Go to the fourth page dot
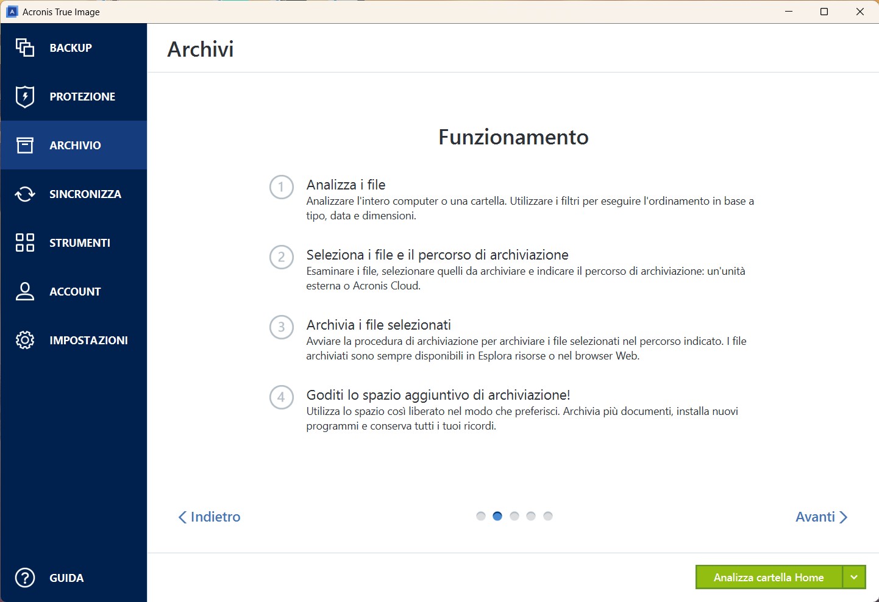The image size is (879, 602). (x=531, y=516)
